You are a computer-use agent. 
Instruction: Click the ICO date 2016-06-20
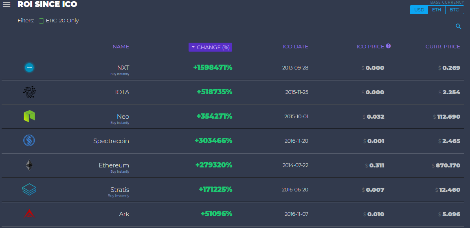[295, 190]
